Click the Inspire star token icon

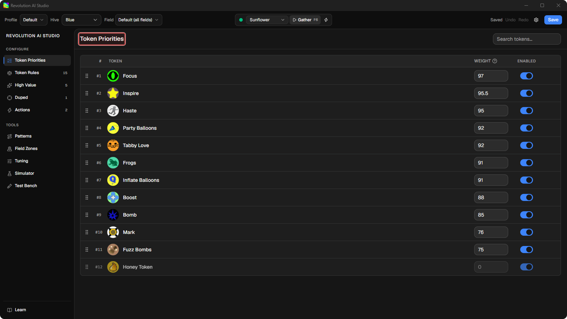coord(113,93)
